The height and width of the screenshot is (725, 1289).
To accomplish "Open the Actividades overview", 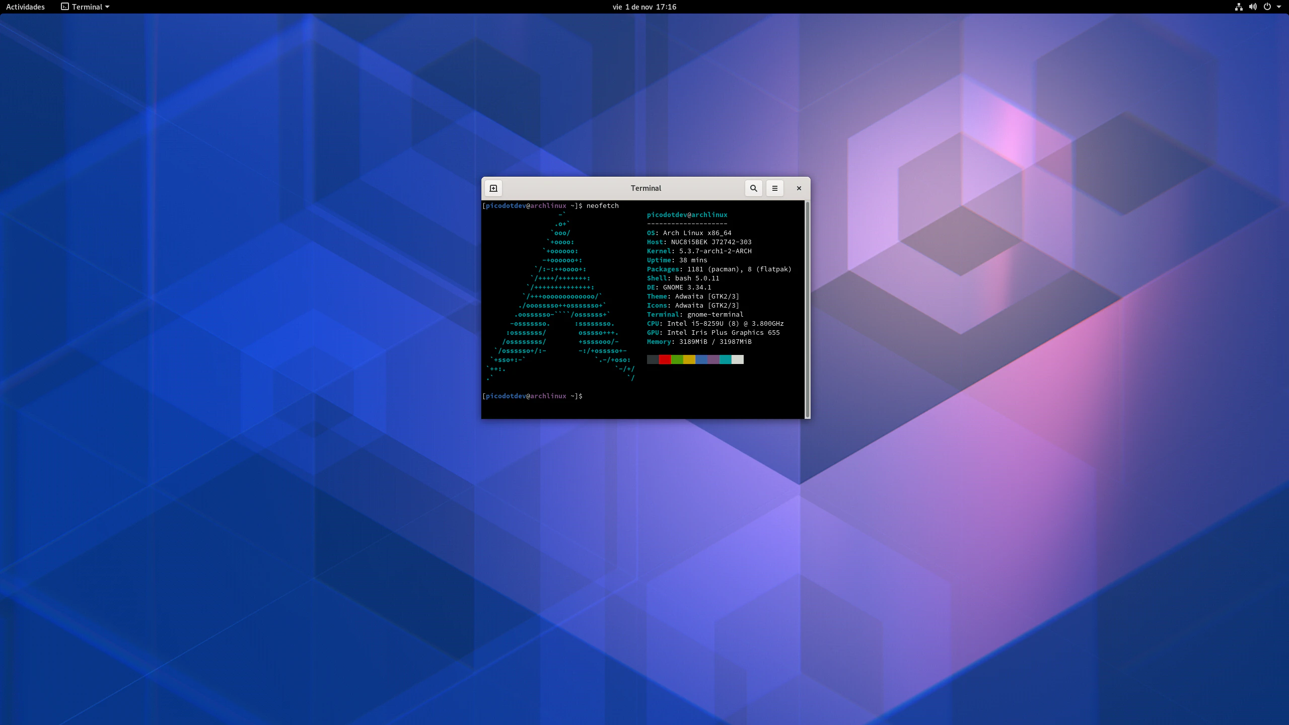I will (25, 7).
